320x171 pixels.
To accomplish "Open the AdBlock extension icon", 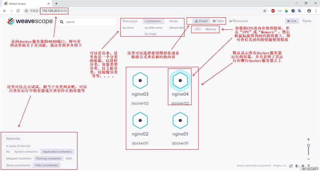I will pos(273,11).
